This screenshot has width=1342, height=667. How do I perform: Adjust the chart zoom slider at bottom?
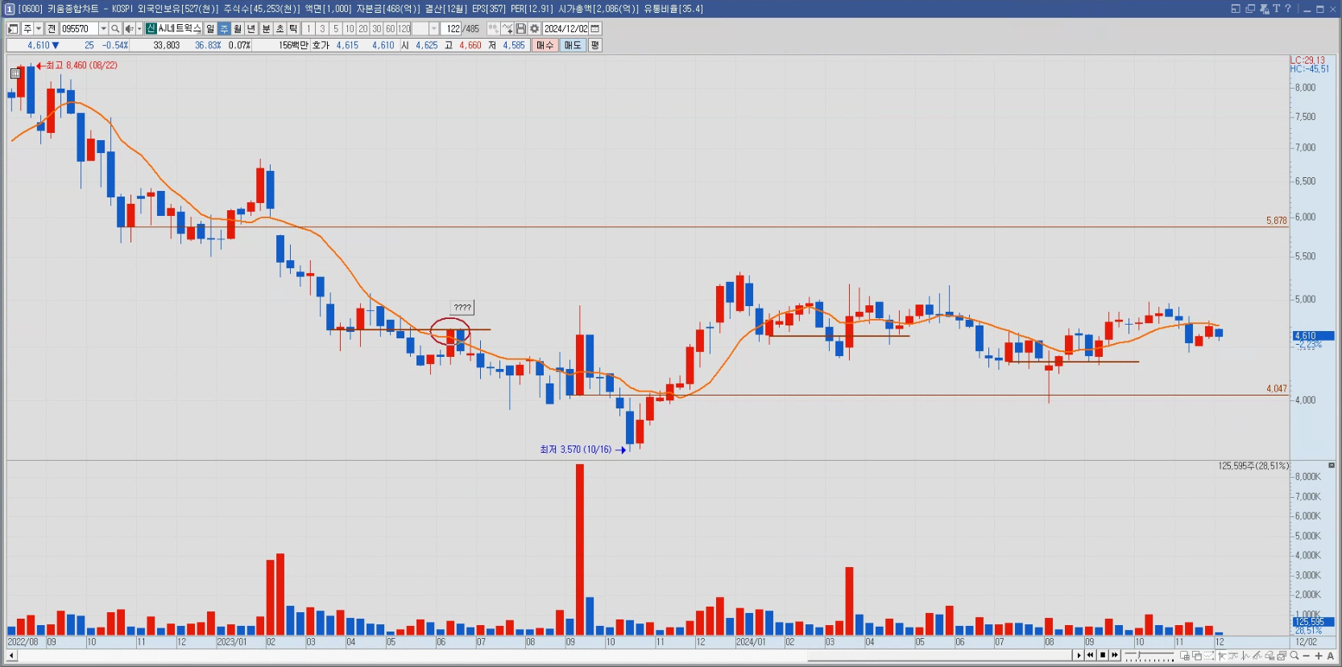click(x=1150, y=656)
